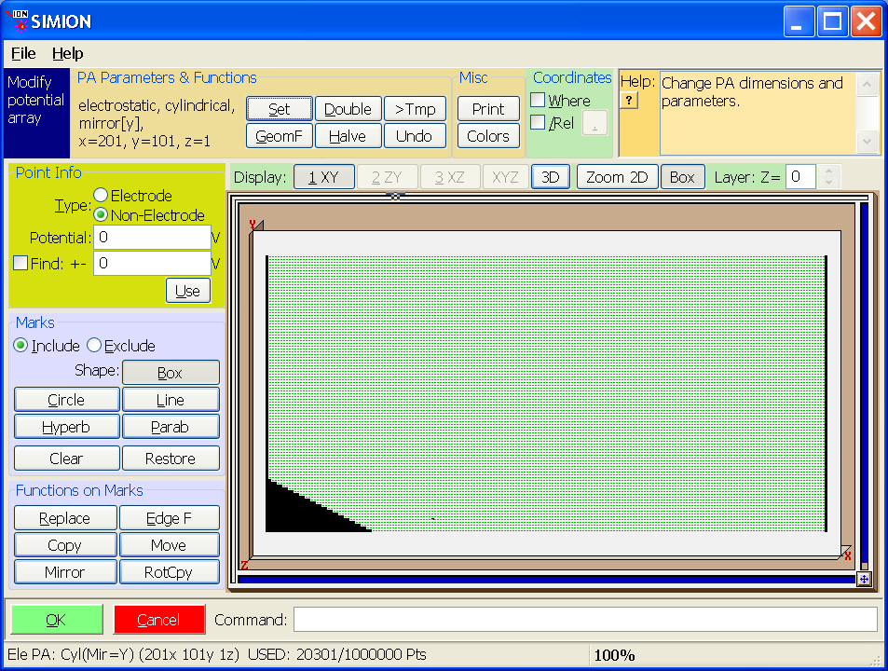Tick the Find potential checkbox
The height and width of the screenshot is (671, 888).
click(20, 263)
